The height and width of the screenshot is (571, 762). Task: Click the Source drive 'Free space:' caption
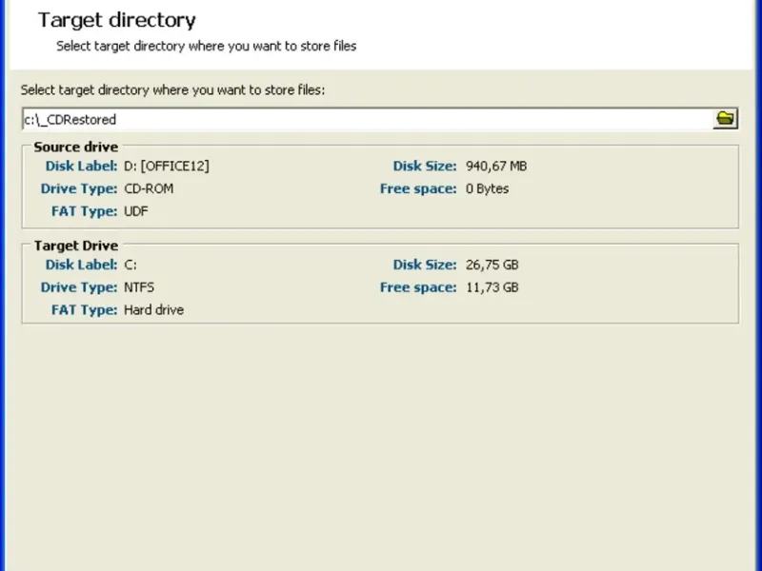pos(418,188)
